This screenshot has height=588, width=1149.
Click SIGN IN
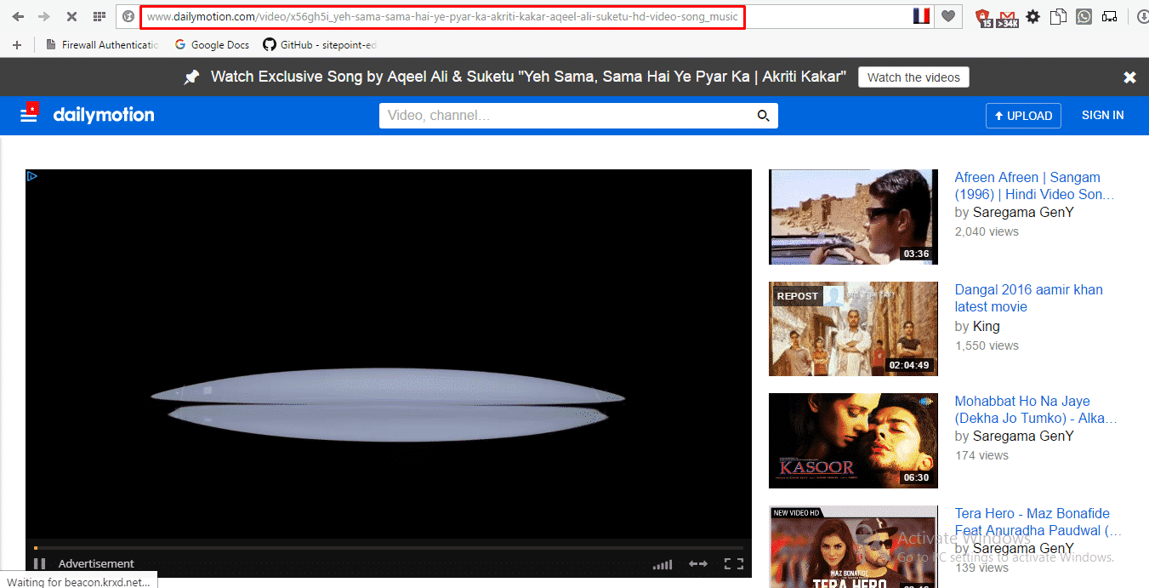tap(1102, 115)
